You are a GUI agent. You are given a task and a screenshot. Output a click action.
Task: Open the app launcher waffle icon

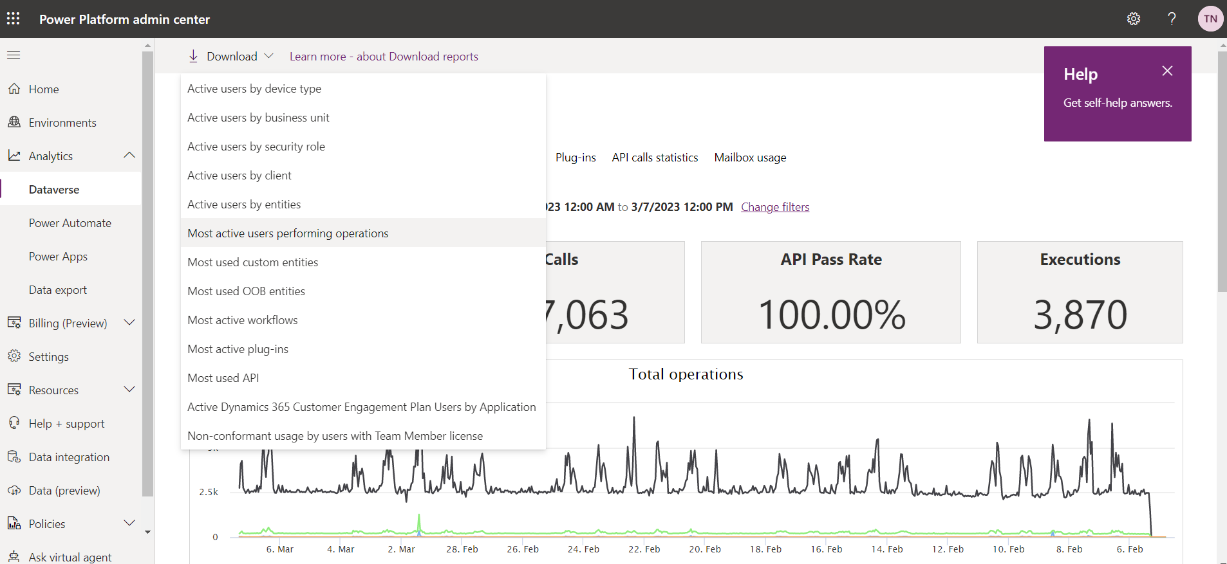click(x=13, y=19)
